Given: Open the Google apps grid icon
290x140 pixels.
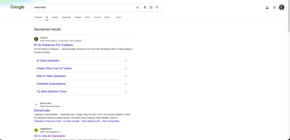Looking at the screenshot, I should pos(274,7).
